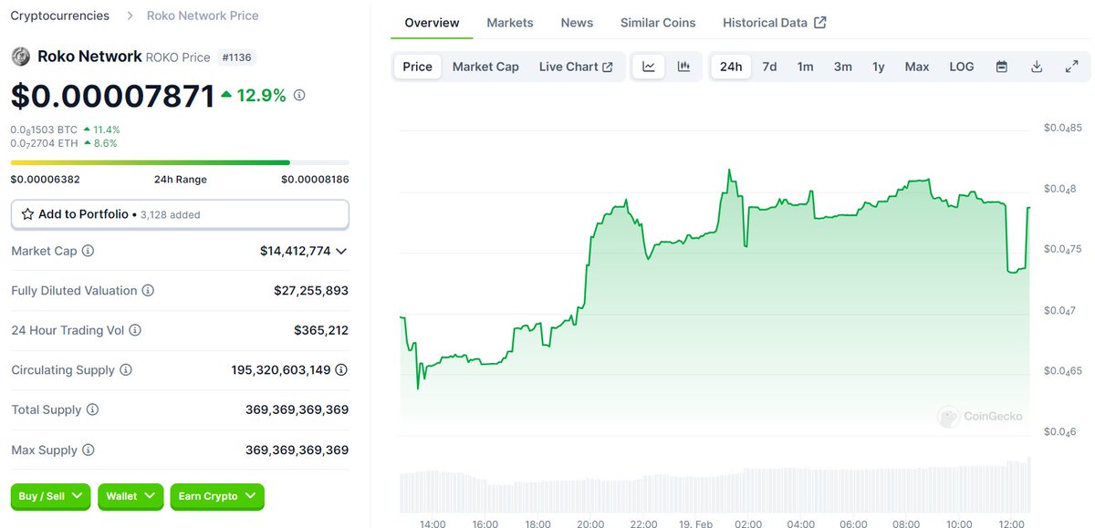Switch to the News tab
Screen dimensions: 1095x528
click(x=577, y=22)
